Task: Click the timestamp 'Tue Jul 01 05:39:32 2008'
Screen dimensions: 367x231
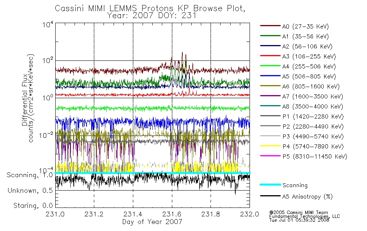Action: (299, 220)
